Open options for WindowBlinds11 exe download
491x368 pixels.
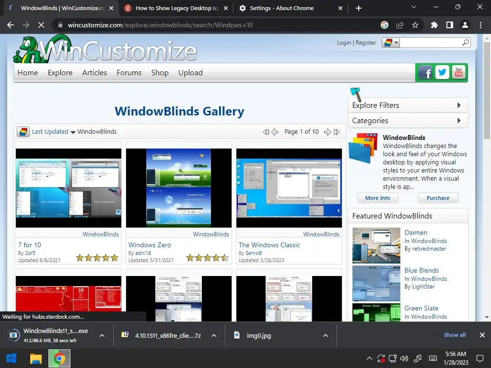(102, 335)
